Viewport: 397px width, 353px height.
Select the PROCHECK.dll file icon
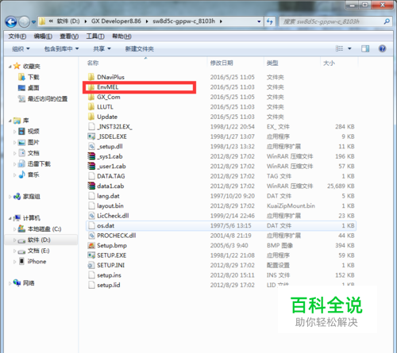tap(91, 236)
